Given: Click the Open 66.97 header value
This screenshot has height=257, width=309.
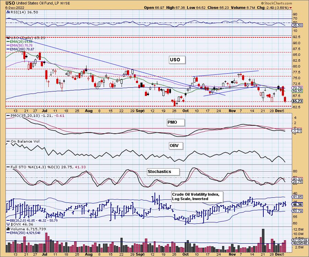Looking at the screenshot, I should (x=154, y=8).
